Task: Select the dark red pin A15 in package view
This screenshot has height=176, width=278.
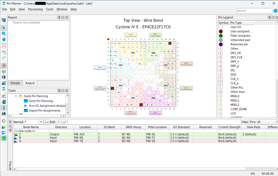Action: 170,43
